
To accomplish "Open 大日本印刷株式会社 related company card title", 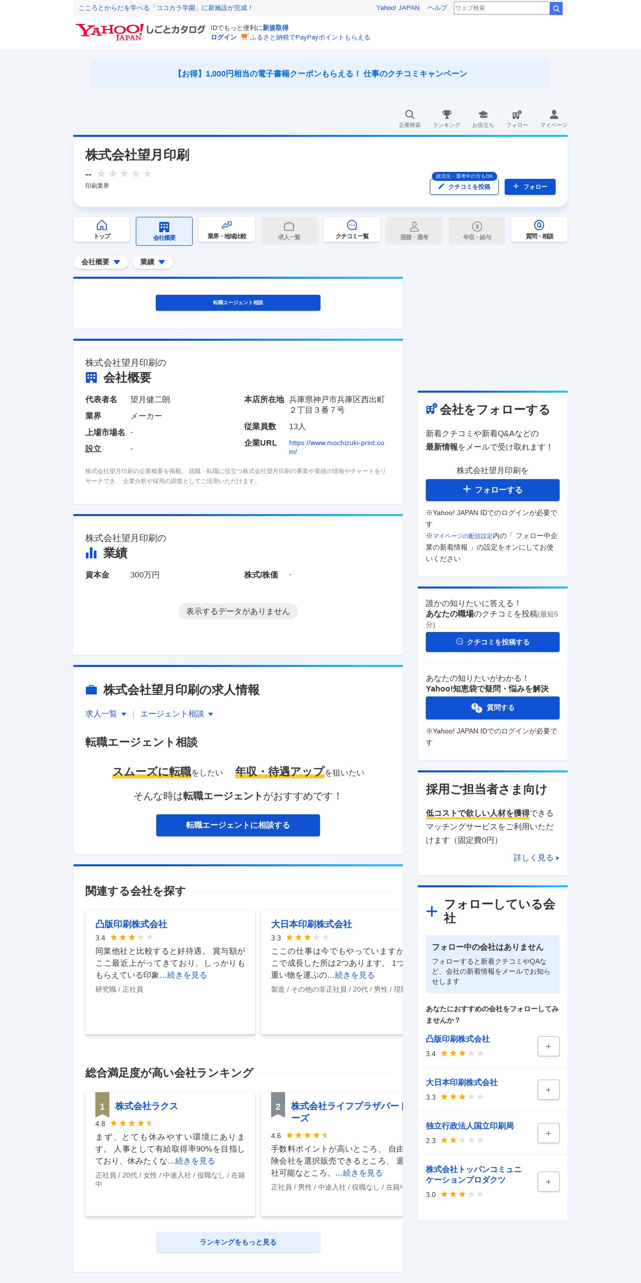I will coord(312,924).
